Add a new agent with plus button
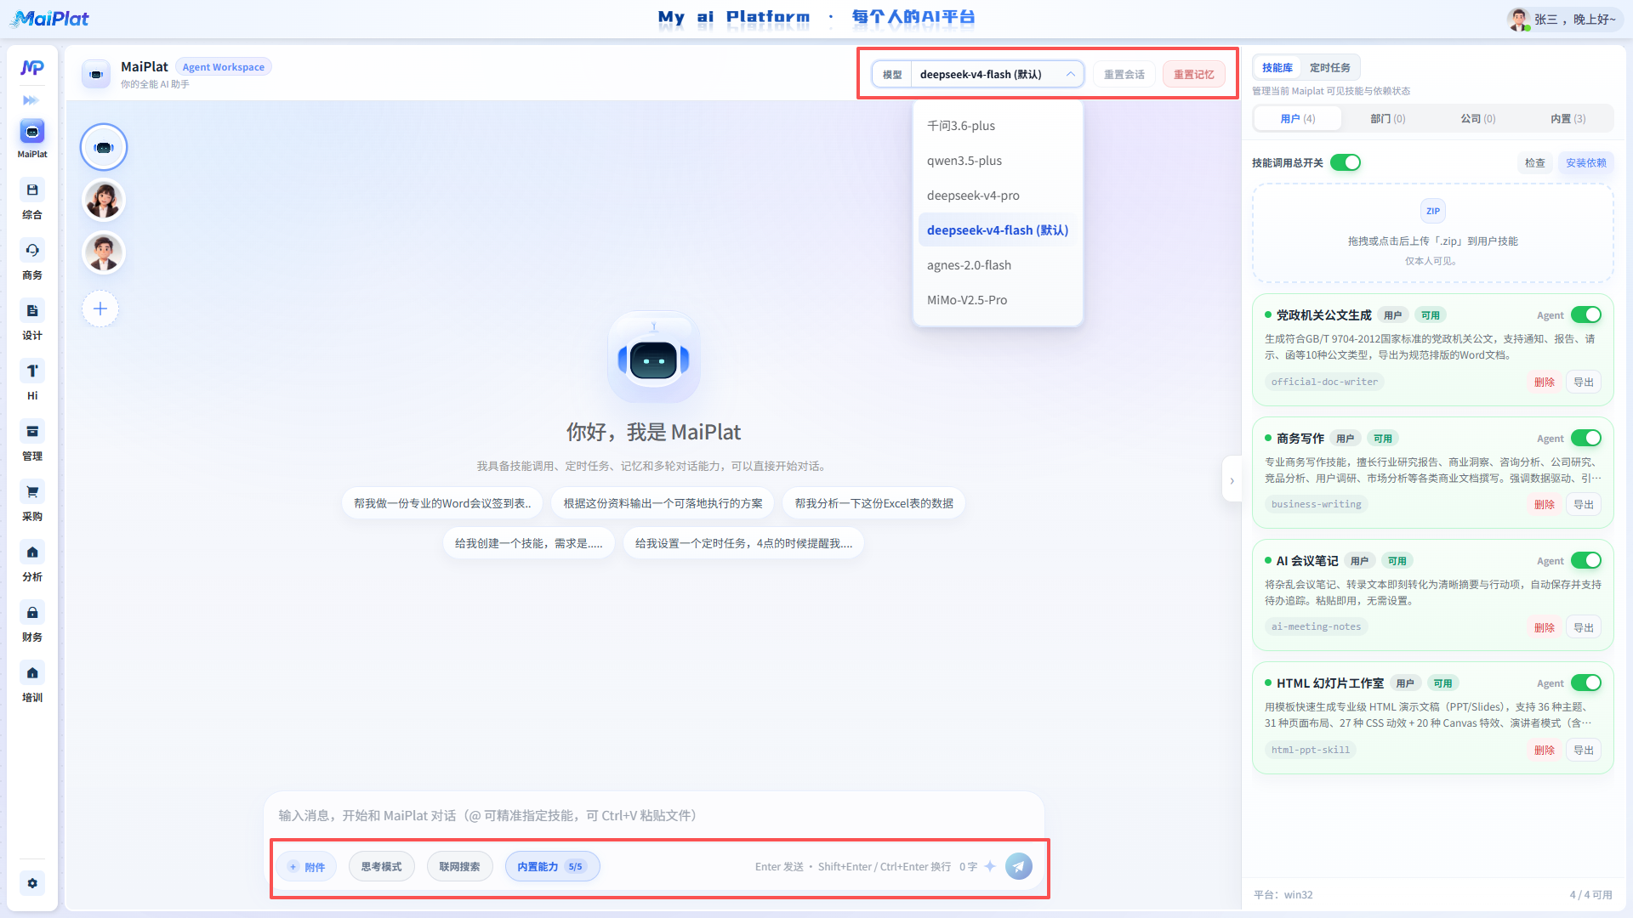 click(x=100, y=309)
